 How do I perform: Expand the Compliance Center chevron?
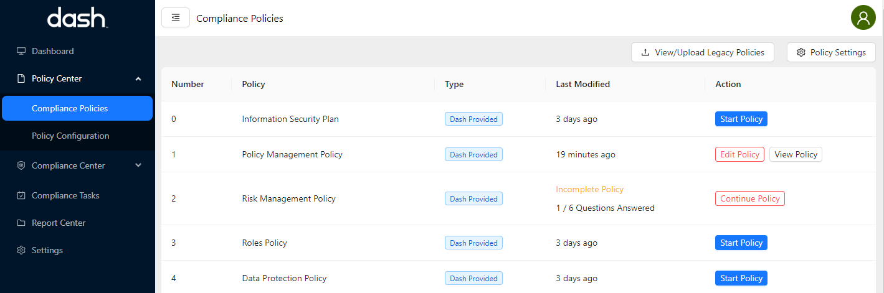[x=138, y=165]
